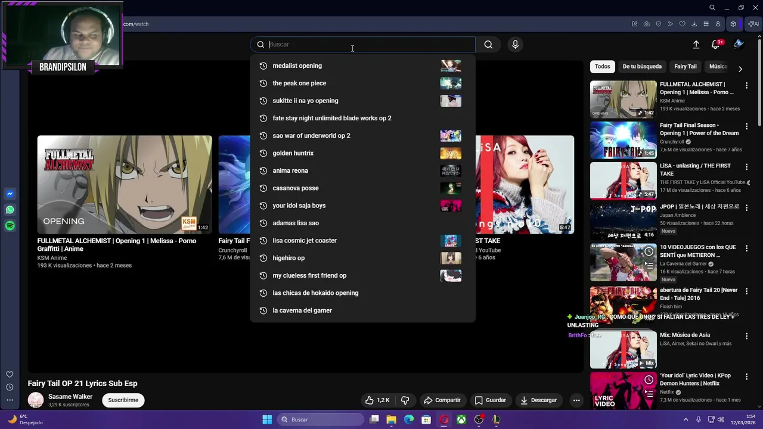Screen dimensions: 763x429
Task: Open the KSM Anime channel link under end card
Action: (x=52, y=258)
